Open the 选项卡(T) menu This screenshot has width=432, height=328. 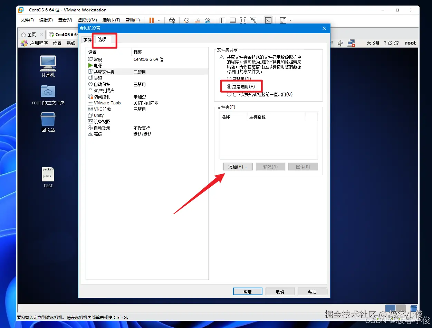click(x=111, y=20)
